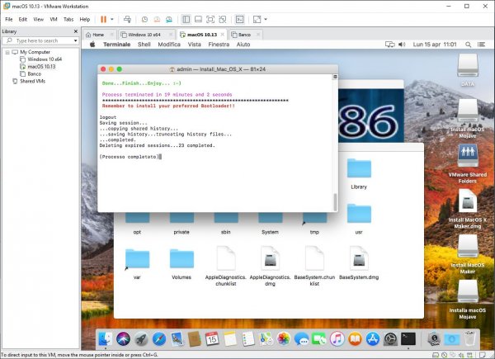The image size is (495, 359).
Task: Open the Notification Center icon
Action: tap(481, 45)
